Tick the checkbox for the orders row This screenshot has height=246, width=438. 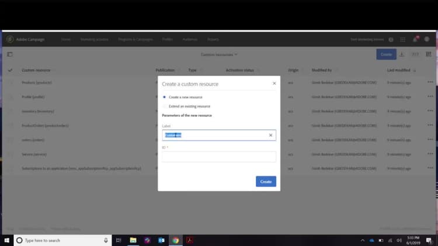click(x=11, y=140)
